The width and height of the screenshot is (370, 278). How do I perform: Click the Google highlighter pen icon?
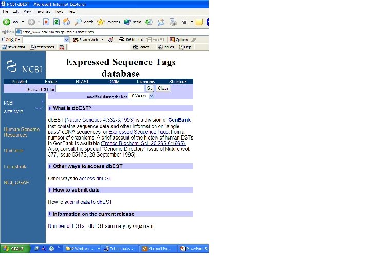point(194,40)
